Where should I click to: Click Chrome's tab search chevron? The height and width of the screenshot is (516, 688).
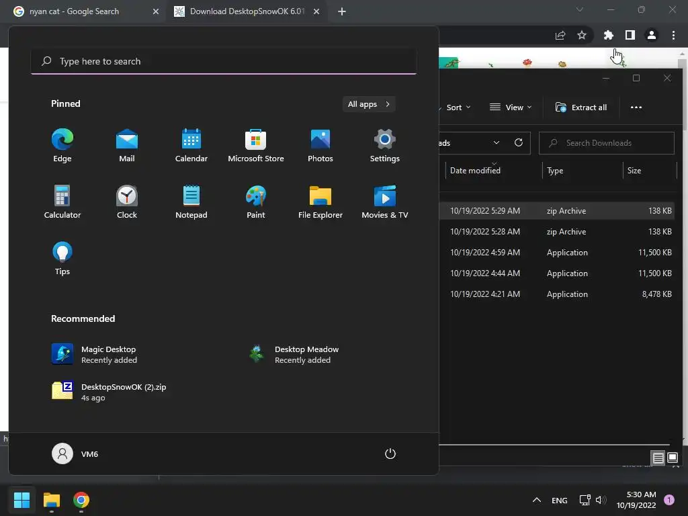[580, 9]
